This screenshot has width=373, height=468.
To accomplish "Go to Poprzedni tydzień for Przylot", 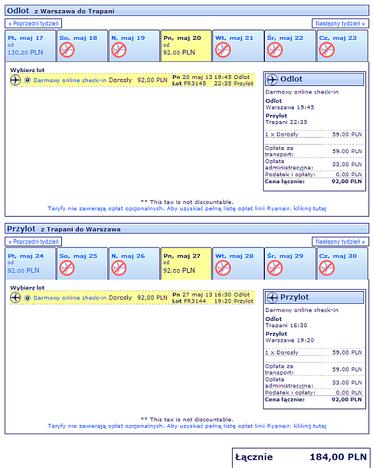I will pos(34,241).
